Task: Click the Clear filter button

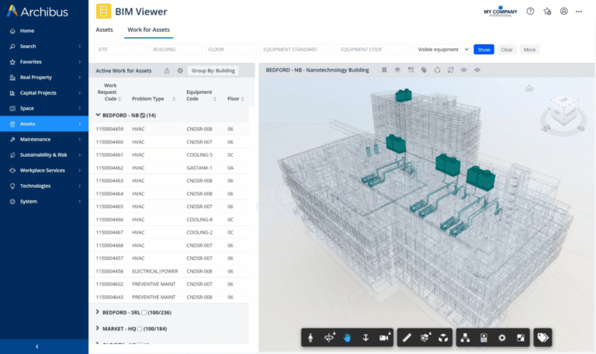Action: 506,49
